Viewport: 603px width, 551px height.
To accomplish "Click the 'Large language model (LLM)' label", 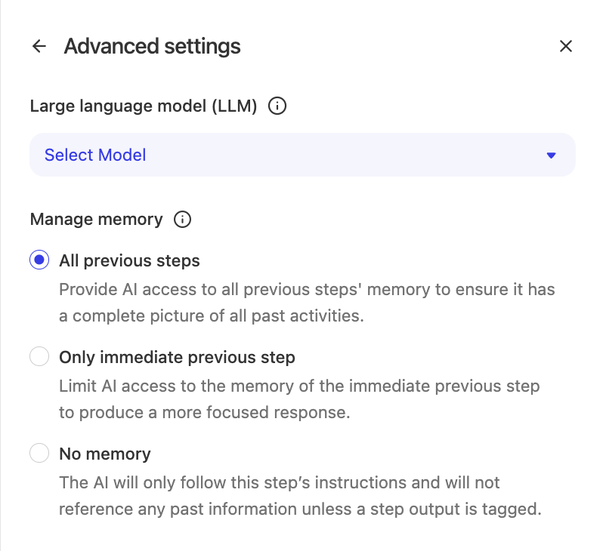I will tap(144, 106).
